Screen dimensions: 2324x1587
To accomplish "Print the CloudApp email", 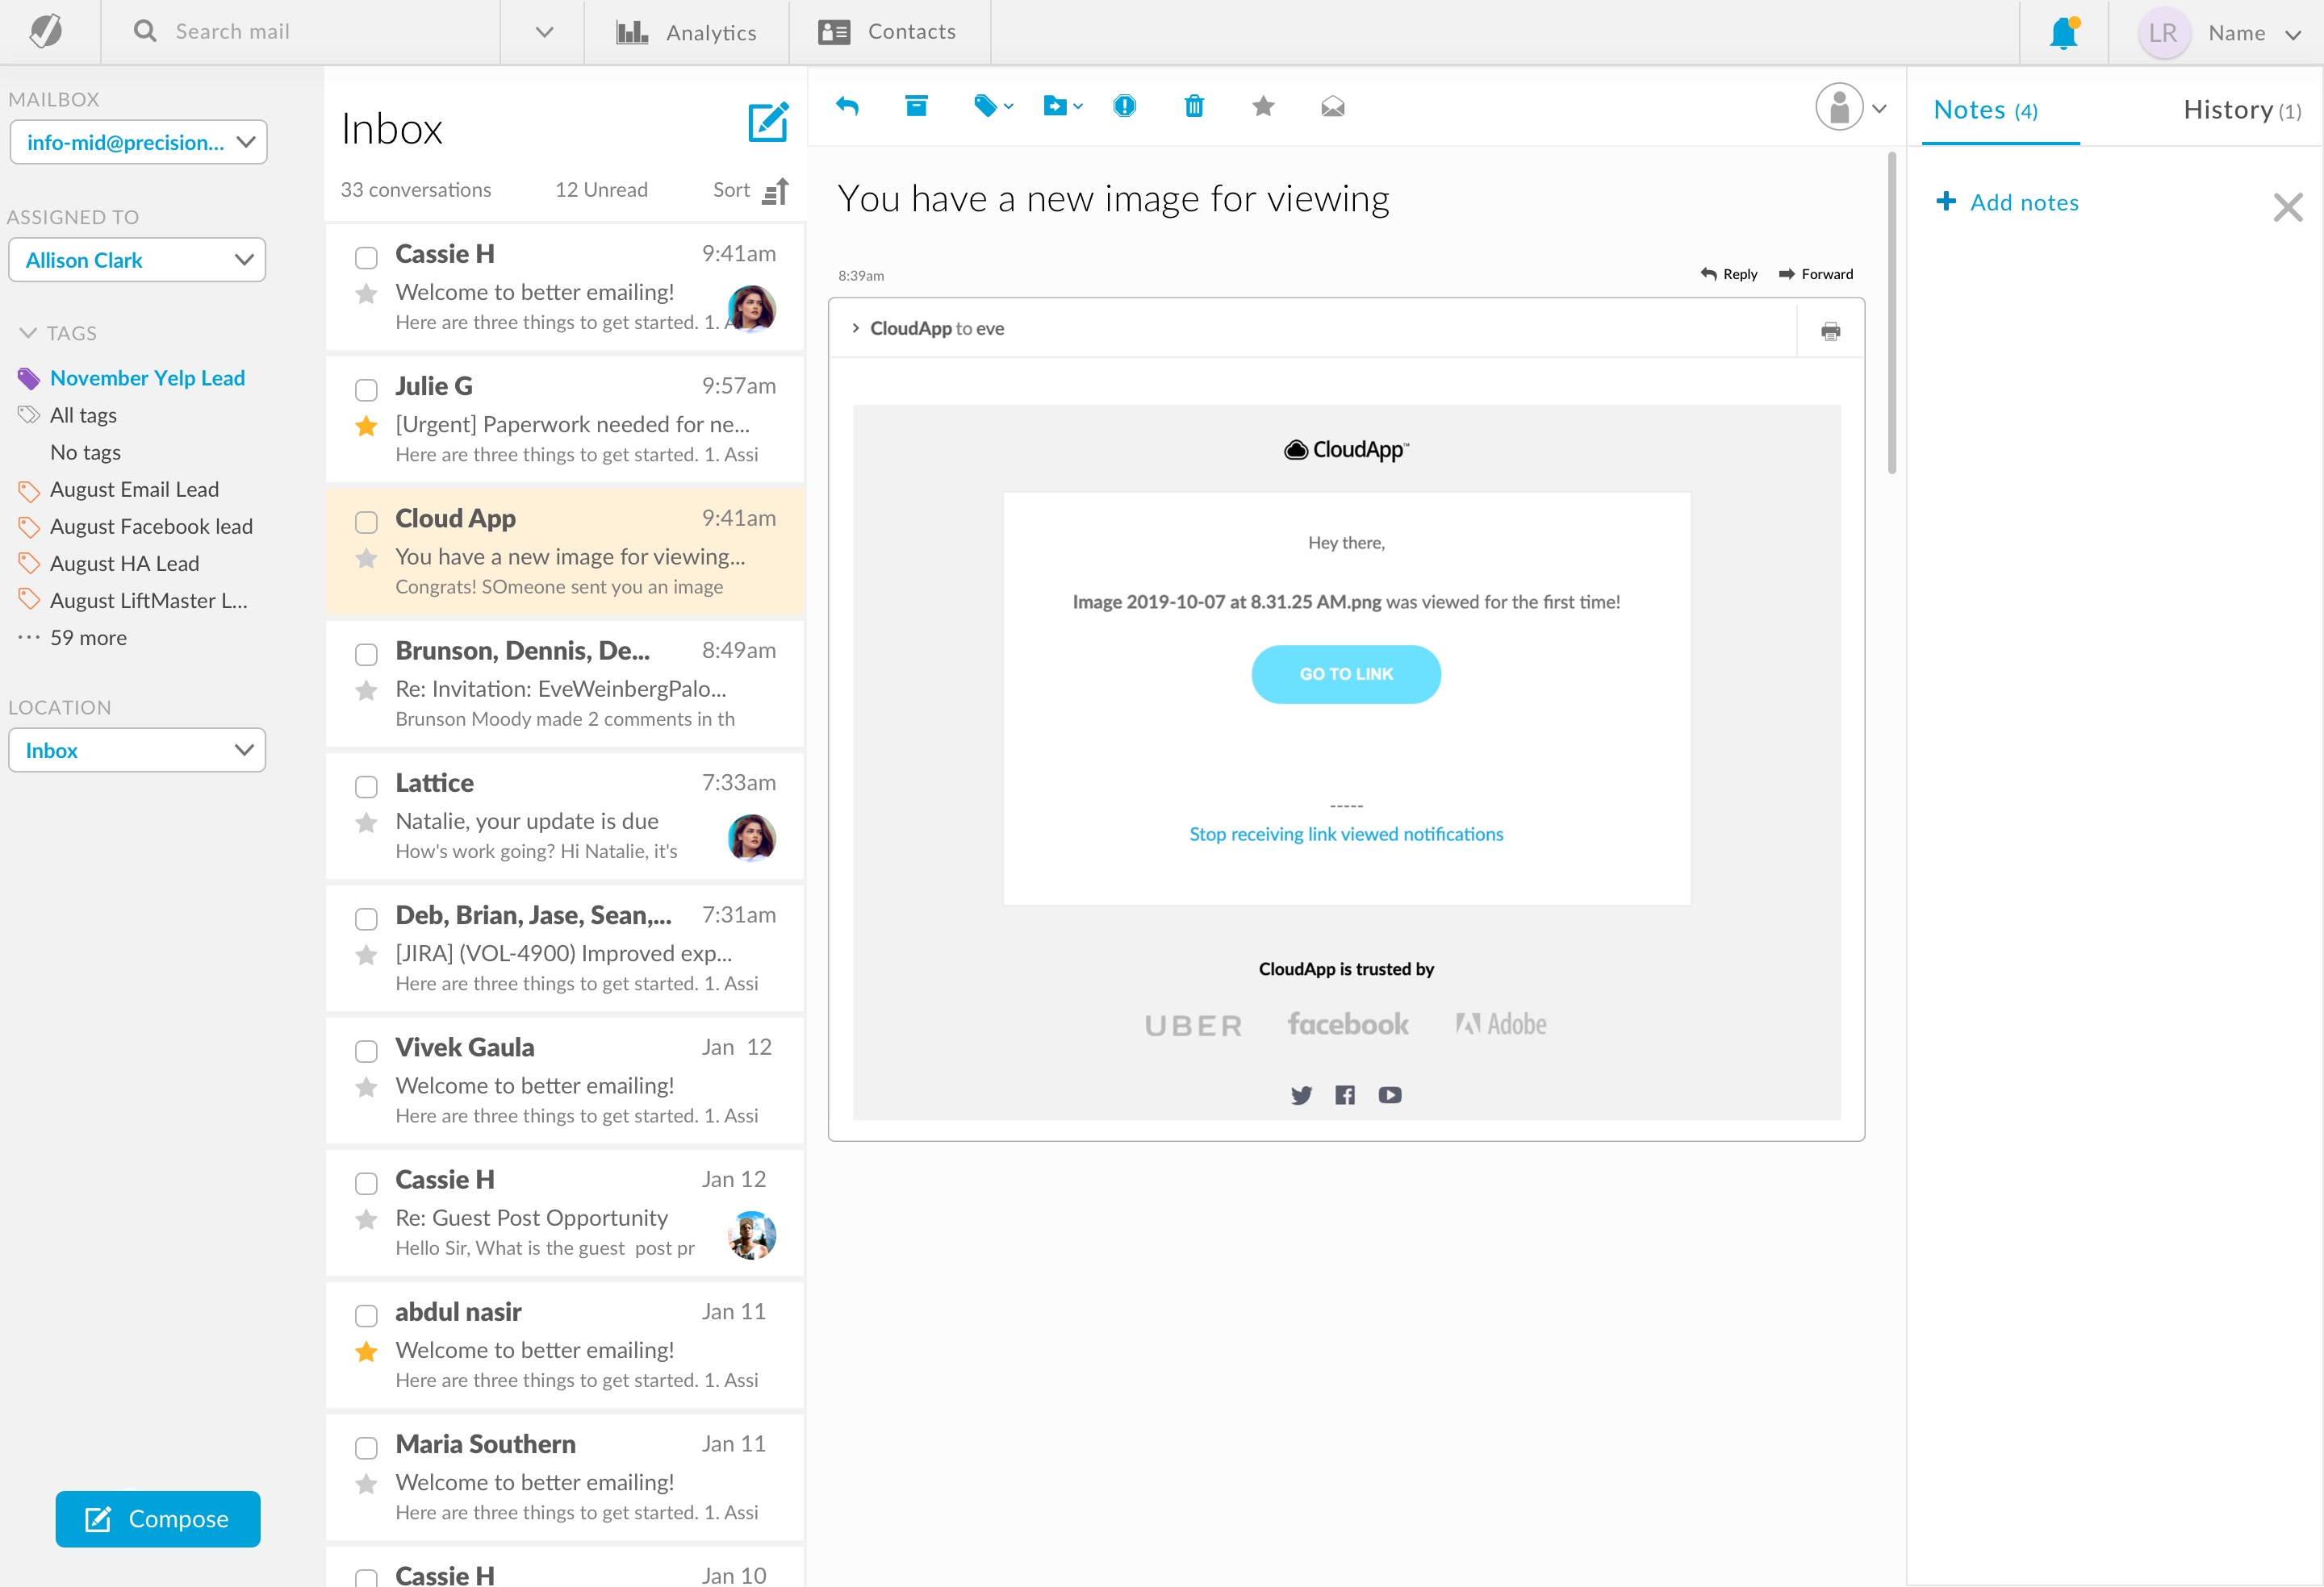I will coord(1830,331).
